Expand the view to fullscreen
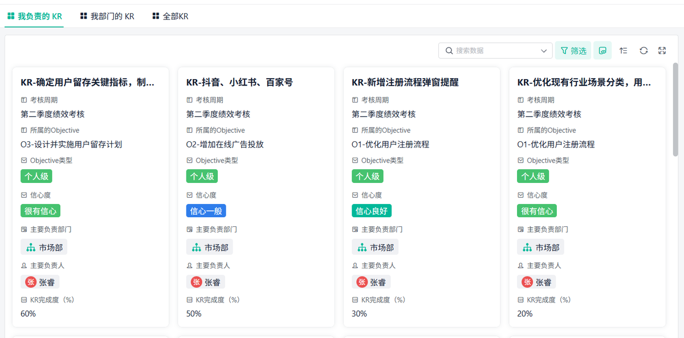684x338 pixels. pyautogui.click(x=662, y=51)
